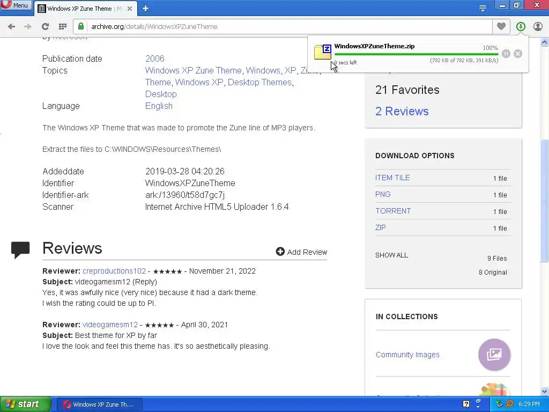This screenshot has width=549, height=412.
Task: Click the 6:29 PM system clock
Action: [529, 404]
